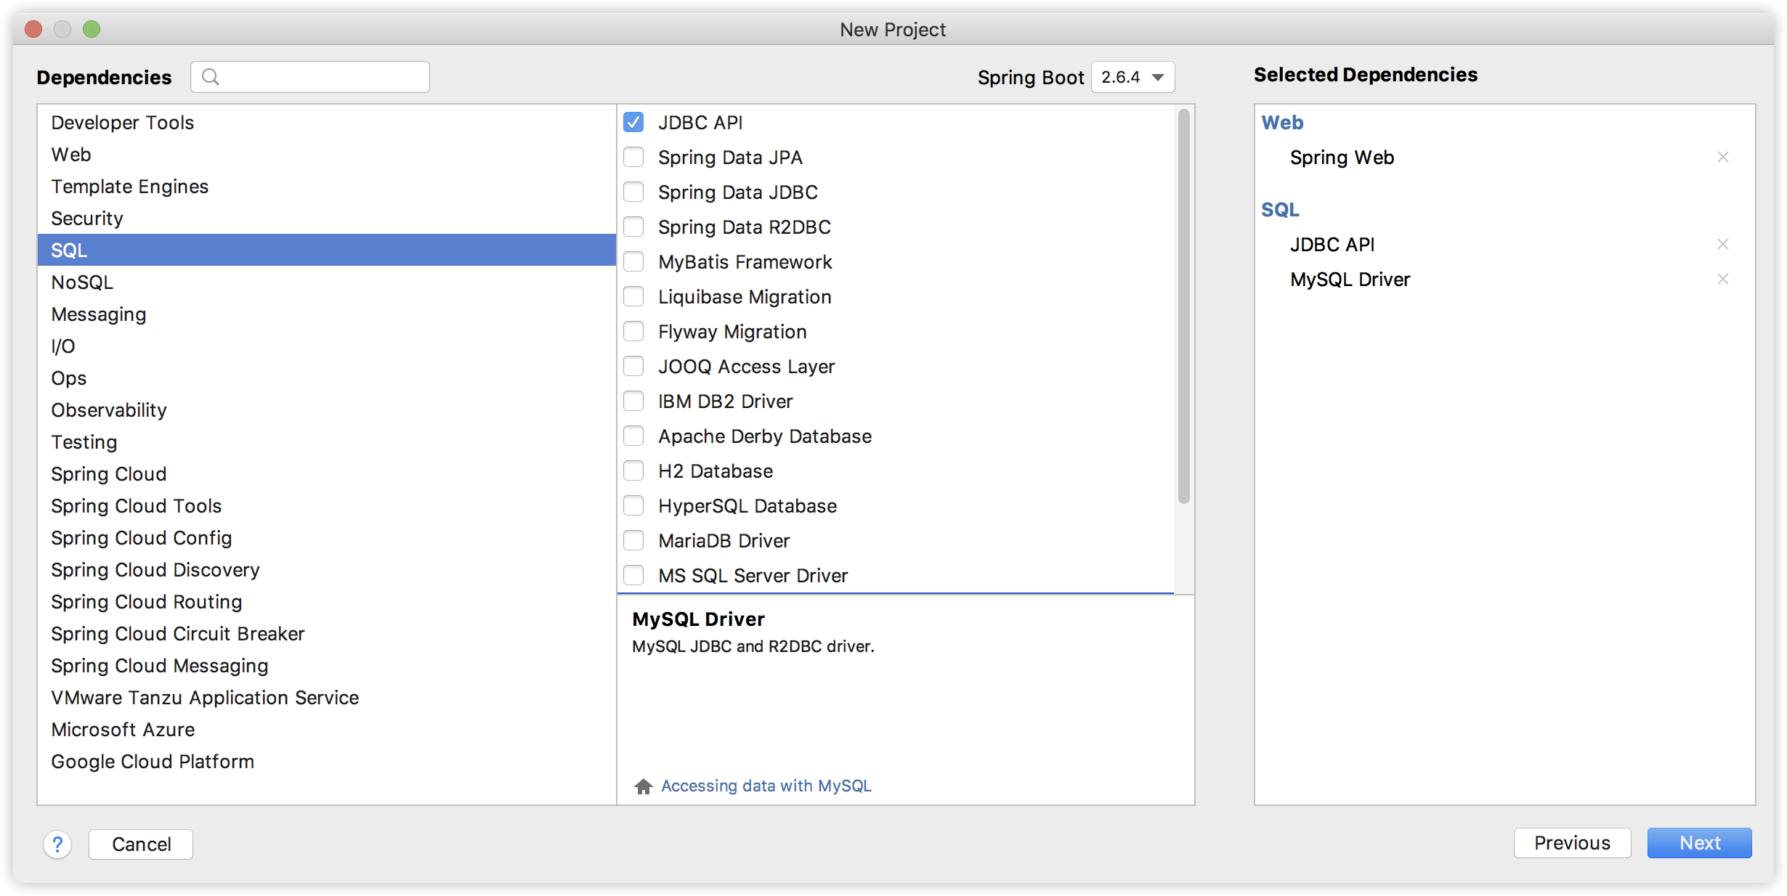Open the Security dependency category

[87, 219]
